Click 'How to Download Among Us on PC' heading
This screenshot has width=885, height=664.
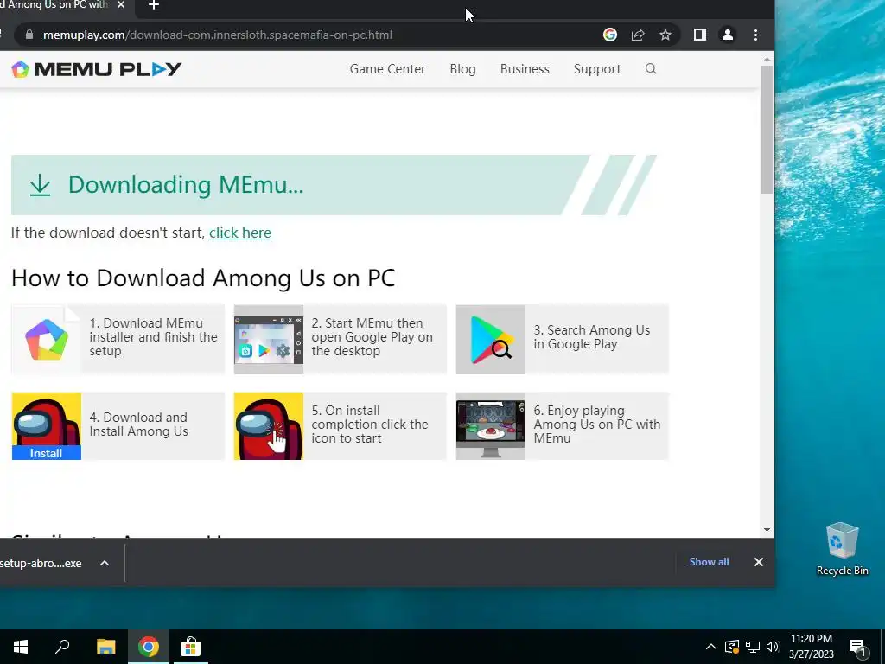pyautogui.click(x=203, y=278)
